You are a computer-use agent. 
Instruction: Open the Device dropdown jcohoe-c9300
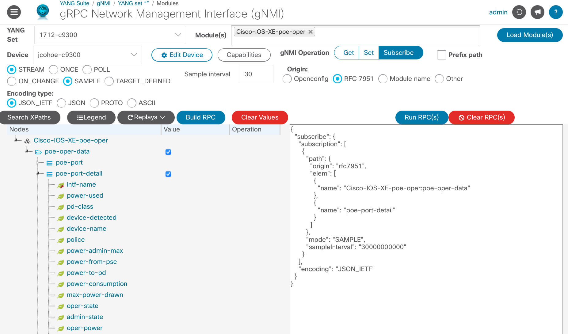87,55
